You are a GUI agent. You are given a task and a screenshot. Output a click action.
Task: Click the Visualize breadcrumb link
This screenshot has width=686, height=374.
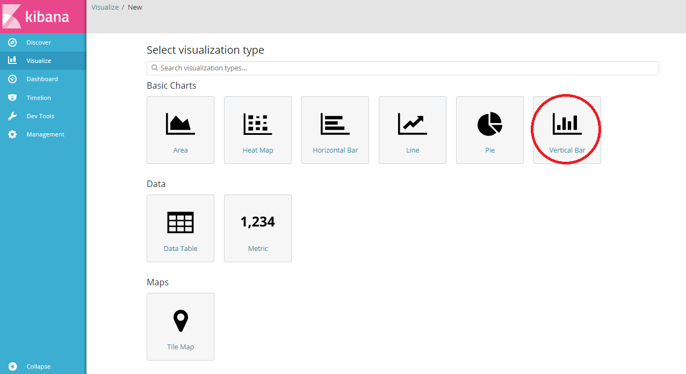tap(105, 7)
